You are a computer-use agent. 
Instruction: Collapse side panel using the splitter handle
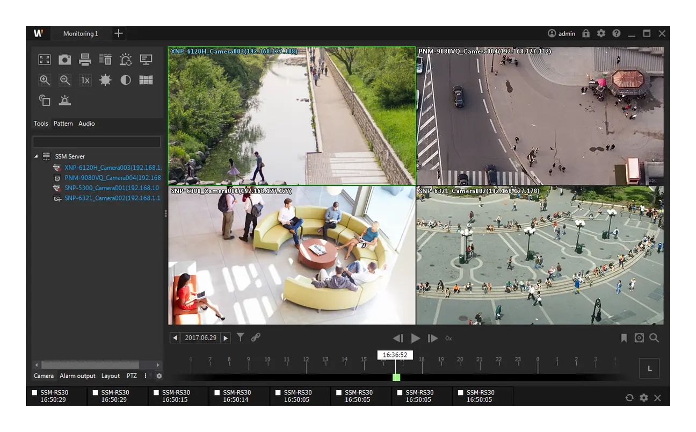[x=166, y=213]
